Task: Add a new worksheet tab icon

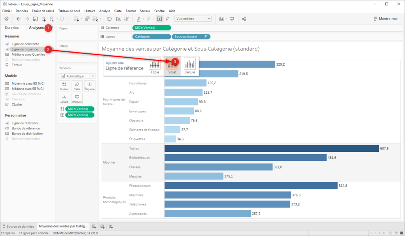Action: [94, 227]
